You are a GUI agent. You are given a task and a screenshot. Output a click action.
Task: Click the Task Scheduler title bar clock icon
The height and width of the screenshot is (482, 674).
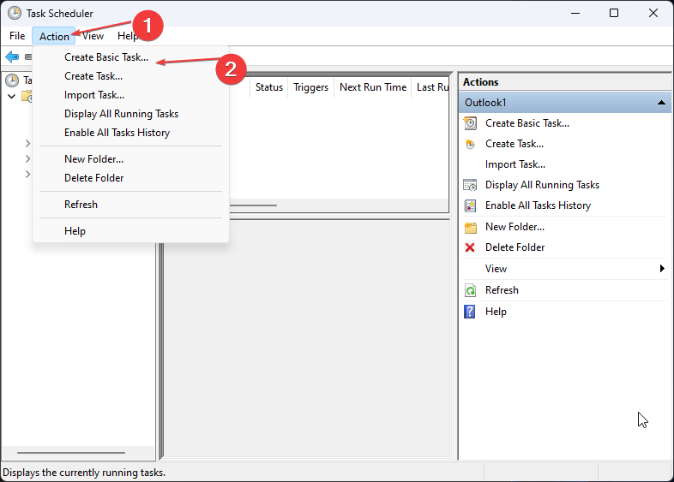tap(15, 14)
